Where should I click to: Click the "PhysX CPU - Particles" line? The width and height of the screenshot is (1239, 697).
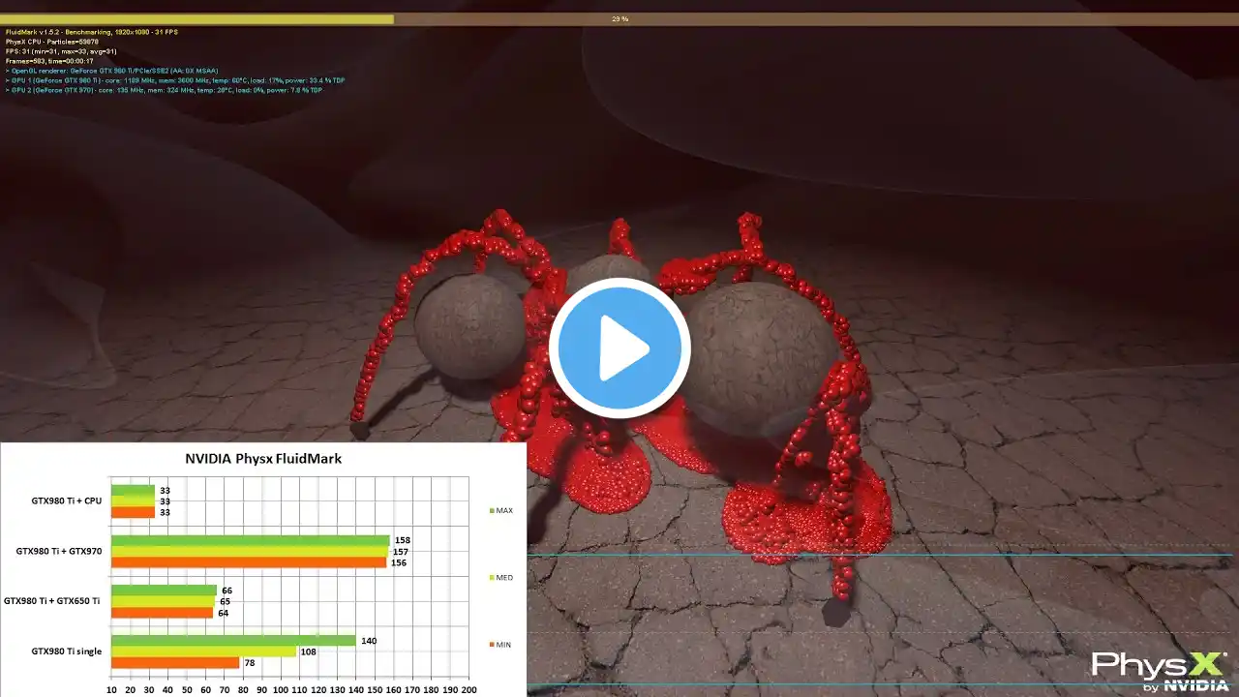point(52,42)
